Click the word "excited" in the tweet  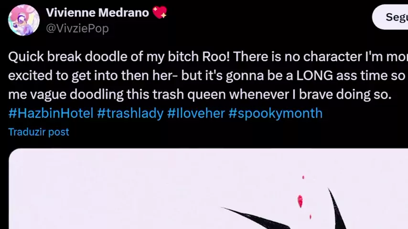point(30,75)
